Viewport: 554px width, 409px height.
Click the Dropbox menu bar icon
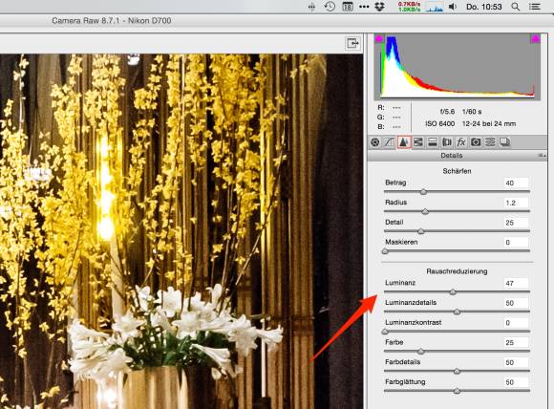click(379, 7)
